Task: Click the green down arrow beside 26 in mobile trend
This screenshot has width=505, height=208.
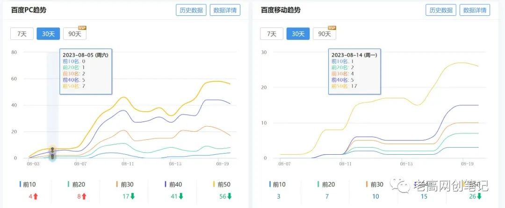Action: click(479, 196)
